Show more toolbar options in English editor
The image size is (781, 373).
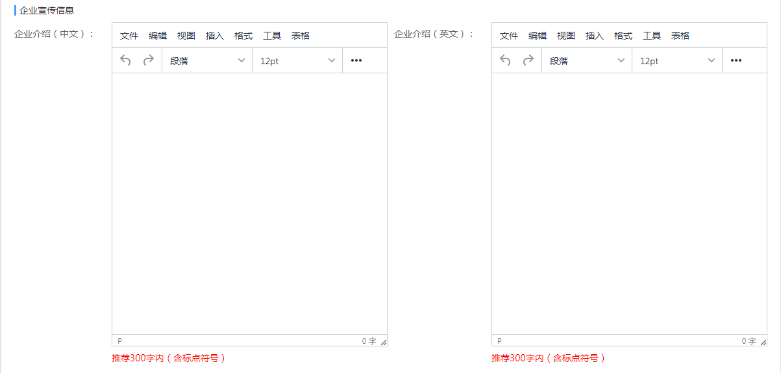[x=736, y=60]
